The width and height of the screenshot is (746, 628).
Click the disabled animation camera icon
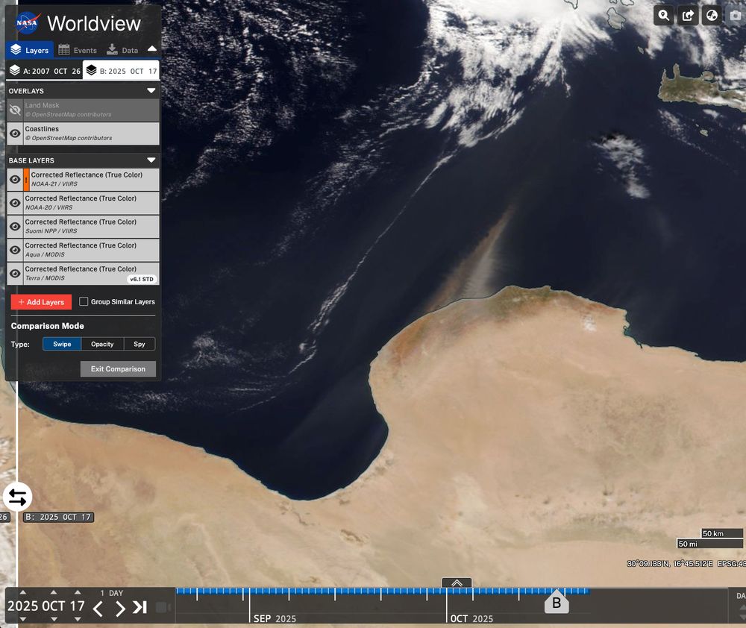click(163, 608)
